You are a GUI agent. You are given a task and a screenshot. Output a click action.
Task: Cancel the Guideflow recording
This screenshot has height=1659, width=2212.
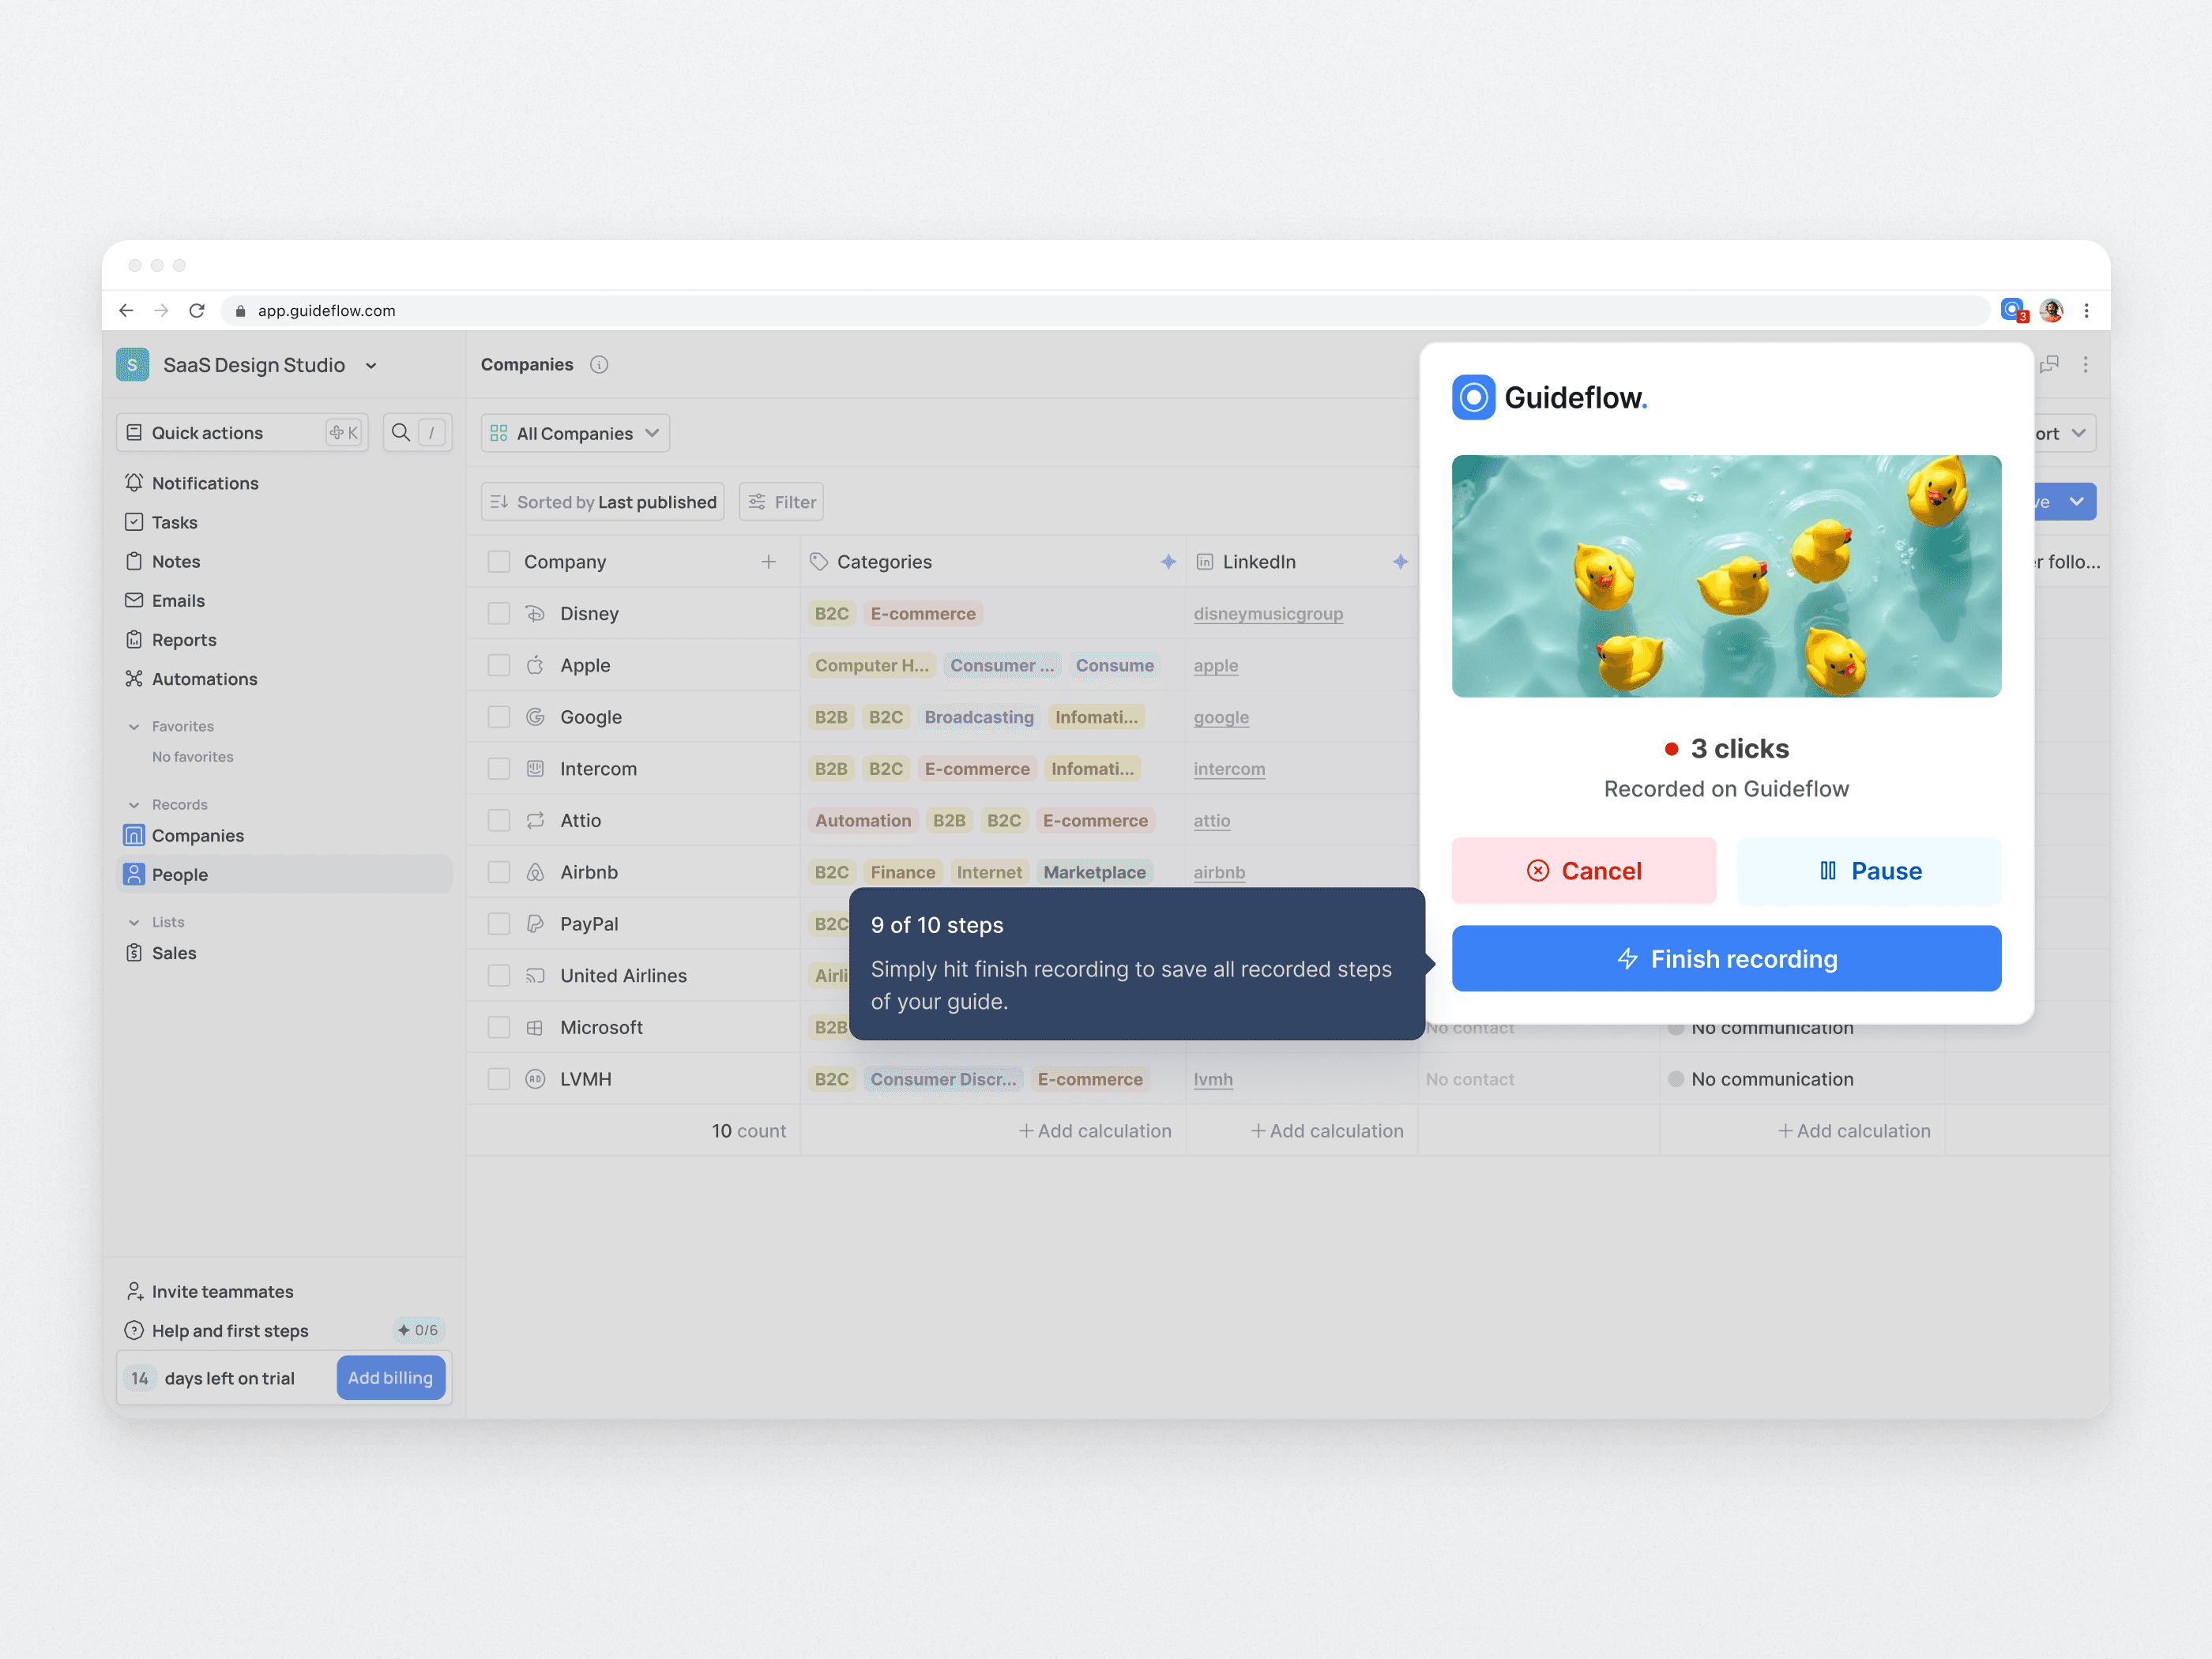click(1584, 871)
